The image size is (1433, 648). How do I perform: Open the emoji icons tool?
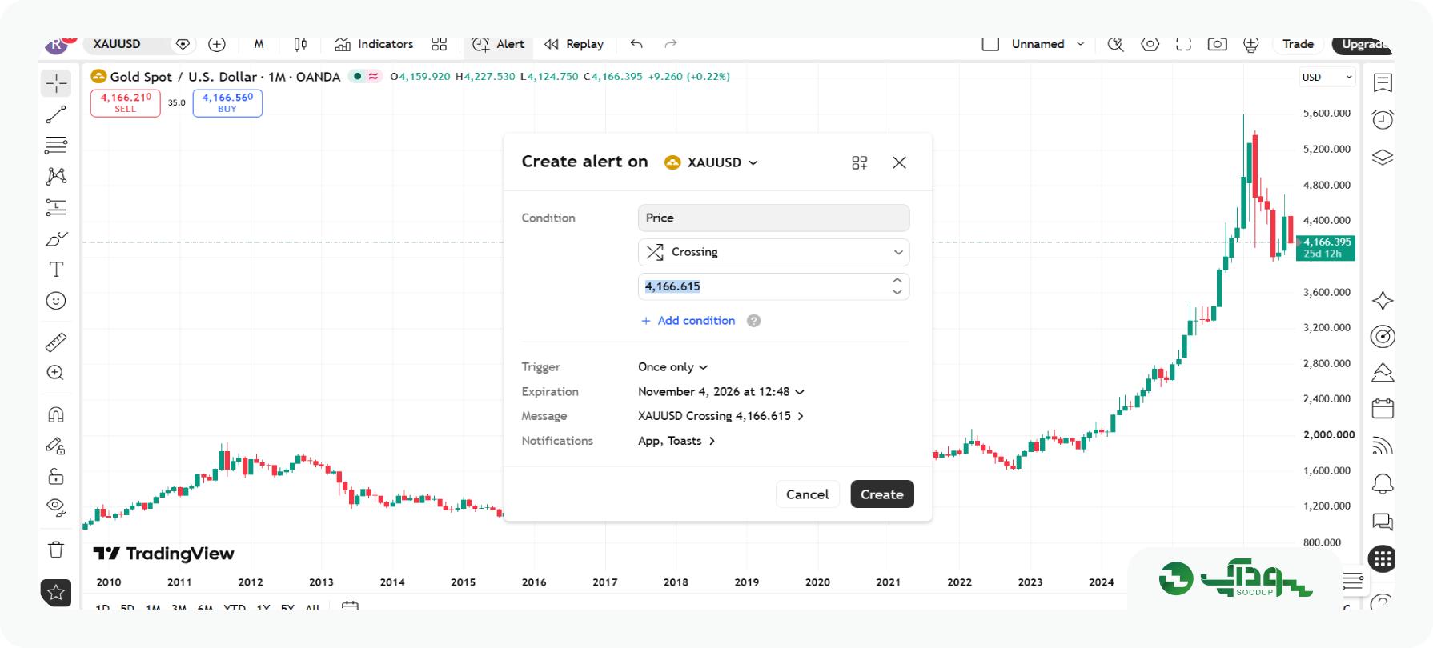[56, 301]
